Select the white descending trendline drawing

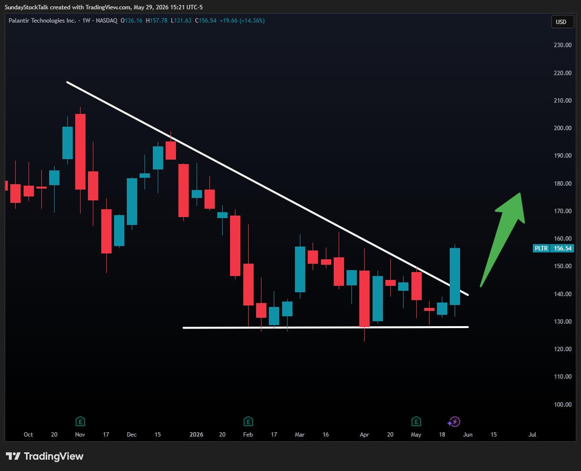click(267, 189)
